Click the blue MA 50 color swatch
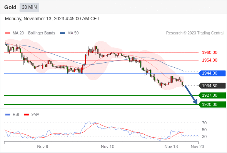227x153 pixels. pyautogui.click(x=63, y=33)
